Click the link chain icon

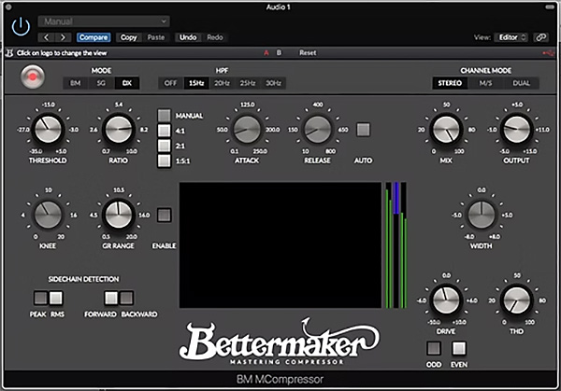coord(541,37)
